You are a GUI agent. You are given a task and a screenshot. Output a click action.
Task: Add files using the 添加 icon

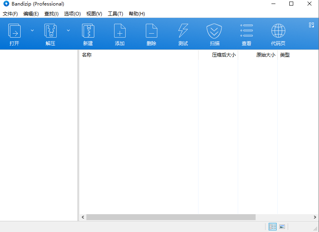(x=120, y=31)
